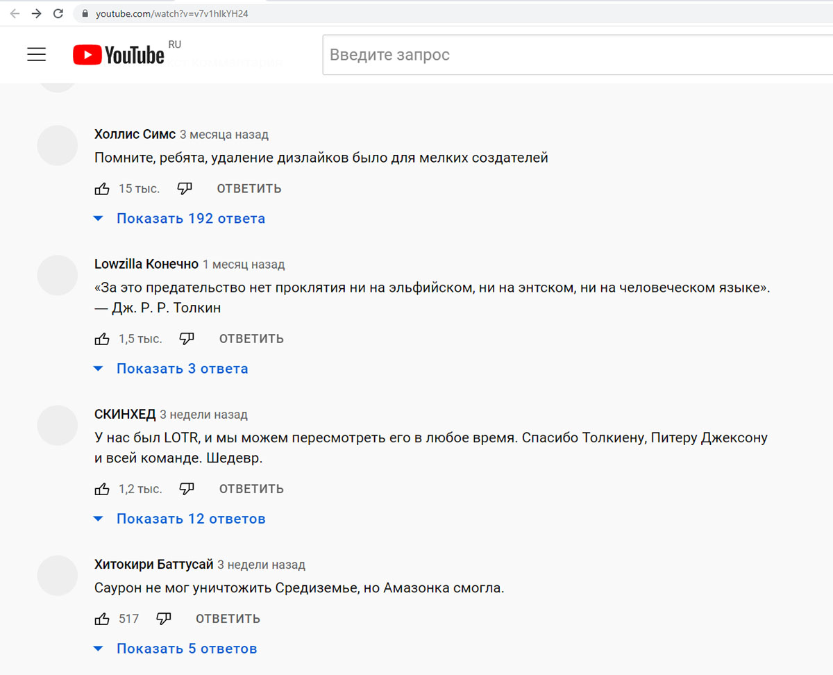Screen dimensions: 833x675
Task: Like Хитокири Баттусай's comment
Action: point(102,619)
